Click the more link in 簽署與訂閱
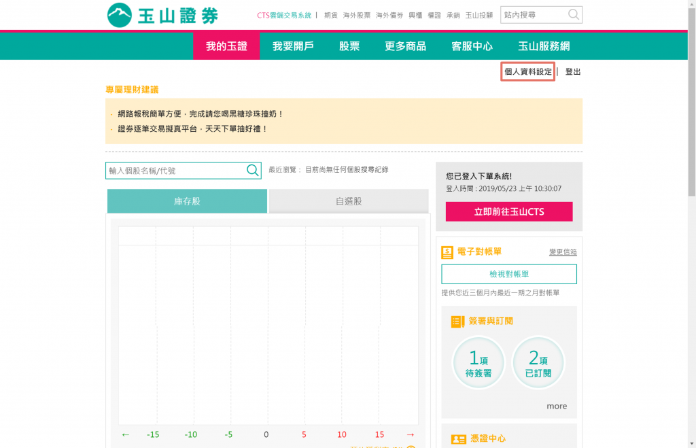This screenshot has width=696, height=448. [557, 407]
